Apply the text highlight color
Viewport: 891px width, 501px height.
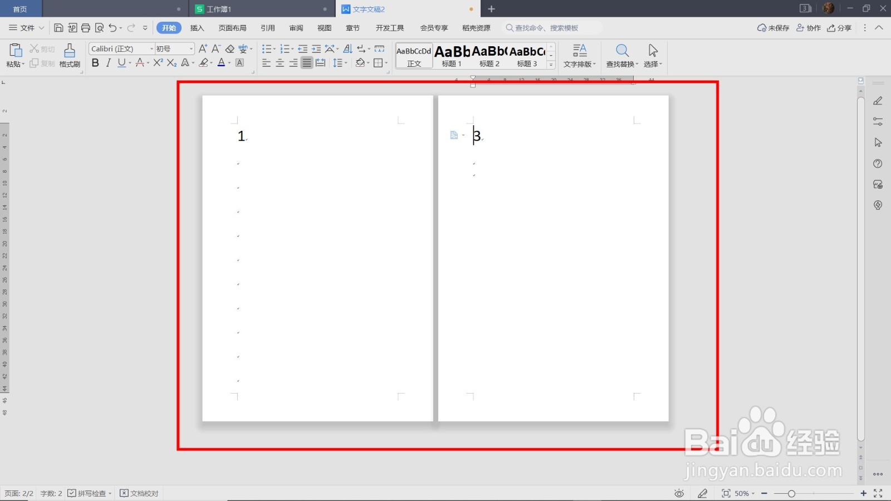[204, 63]
